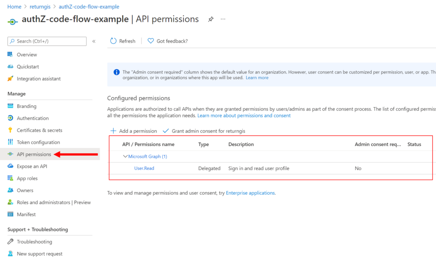Click the Refresh circular arrow icon
The width and height of the screenshot is (436, 276).
coord(113,41)
